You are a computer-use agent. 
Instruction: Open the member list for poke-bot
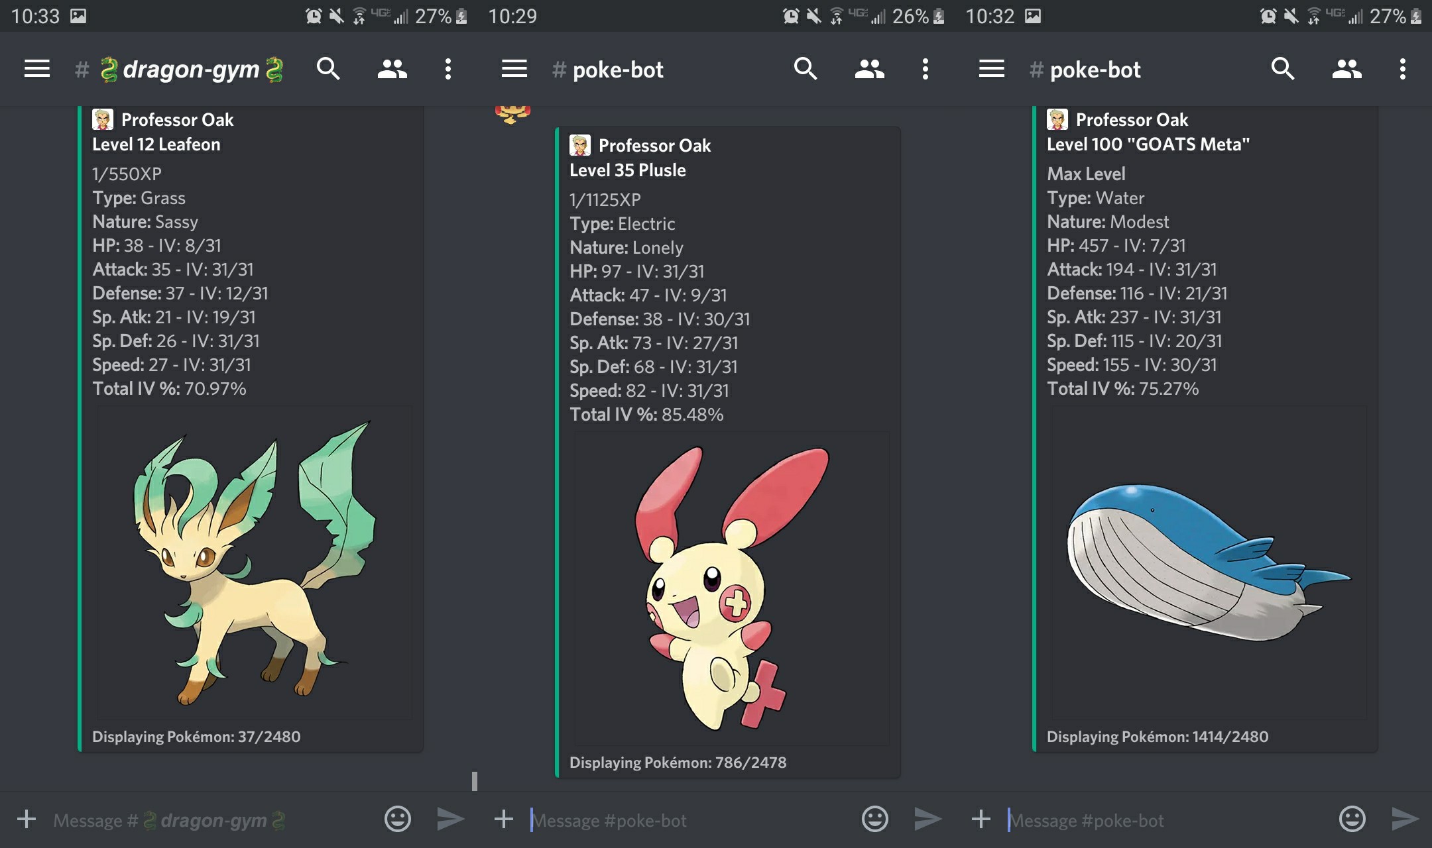click(871, 69)
